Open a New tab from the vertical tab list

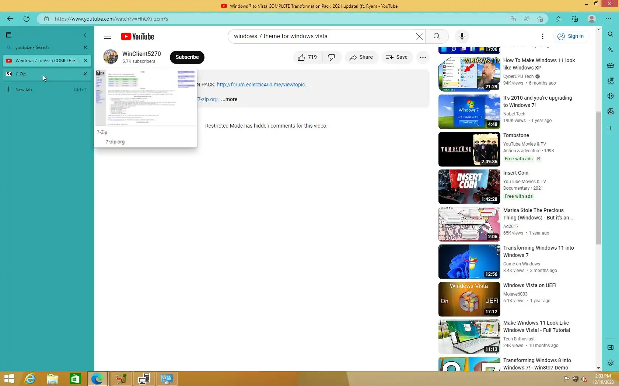(x=46, y=89)
